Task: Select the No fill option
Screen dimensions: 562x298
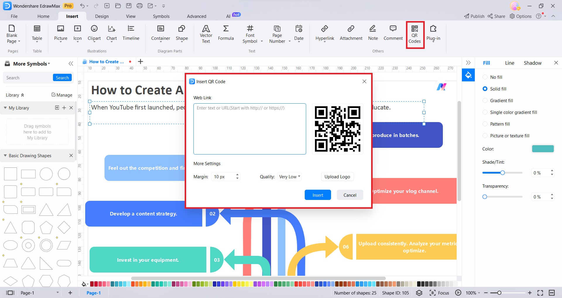Action: [492, 77]
